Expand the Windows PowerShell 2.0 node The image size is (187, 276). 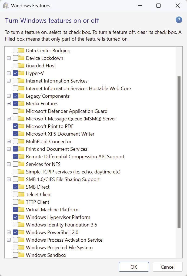(9, 232)
